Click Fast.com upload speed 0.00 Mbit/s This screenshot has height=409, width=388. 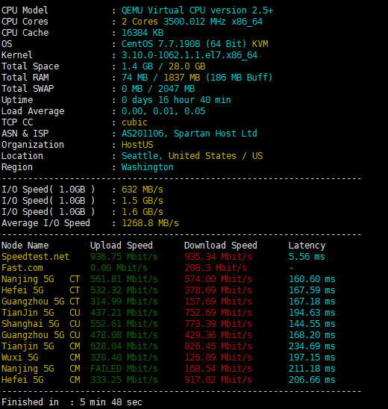(119, 268)
